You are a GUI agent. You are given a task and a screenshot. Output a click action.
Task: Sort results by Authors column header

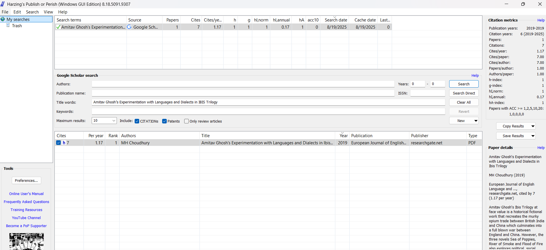tap(160, 135)
